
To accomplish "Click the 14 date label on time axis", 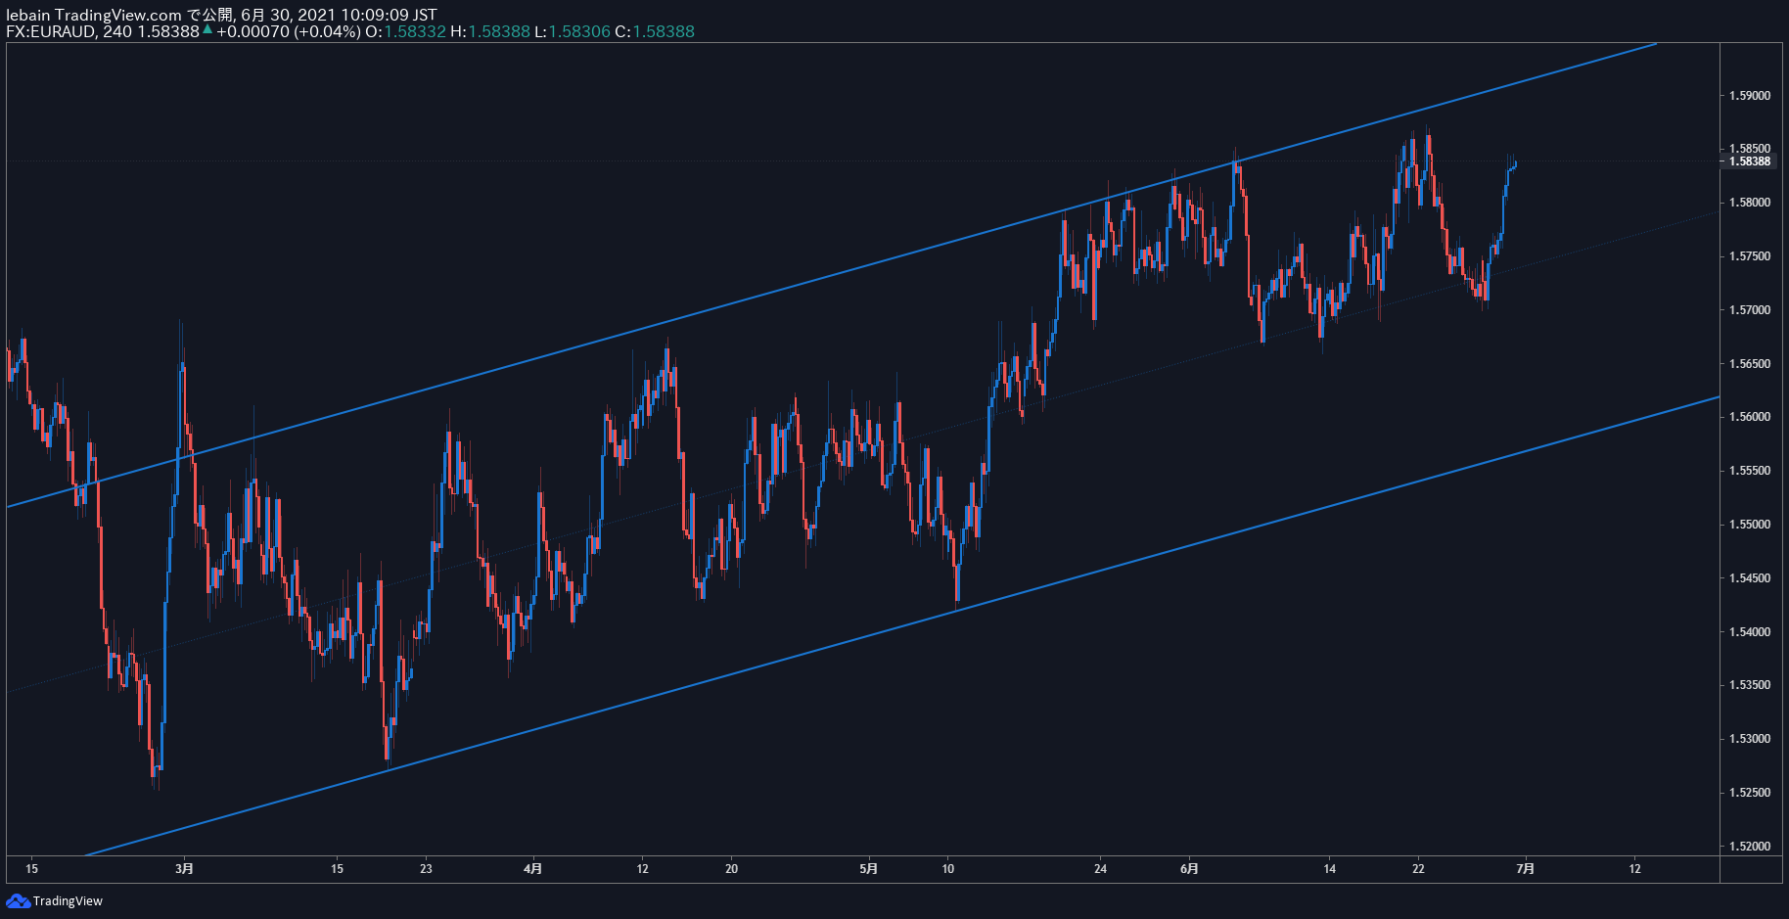I will pyautogui.click(x=1329, y=868).
